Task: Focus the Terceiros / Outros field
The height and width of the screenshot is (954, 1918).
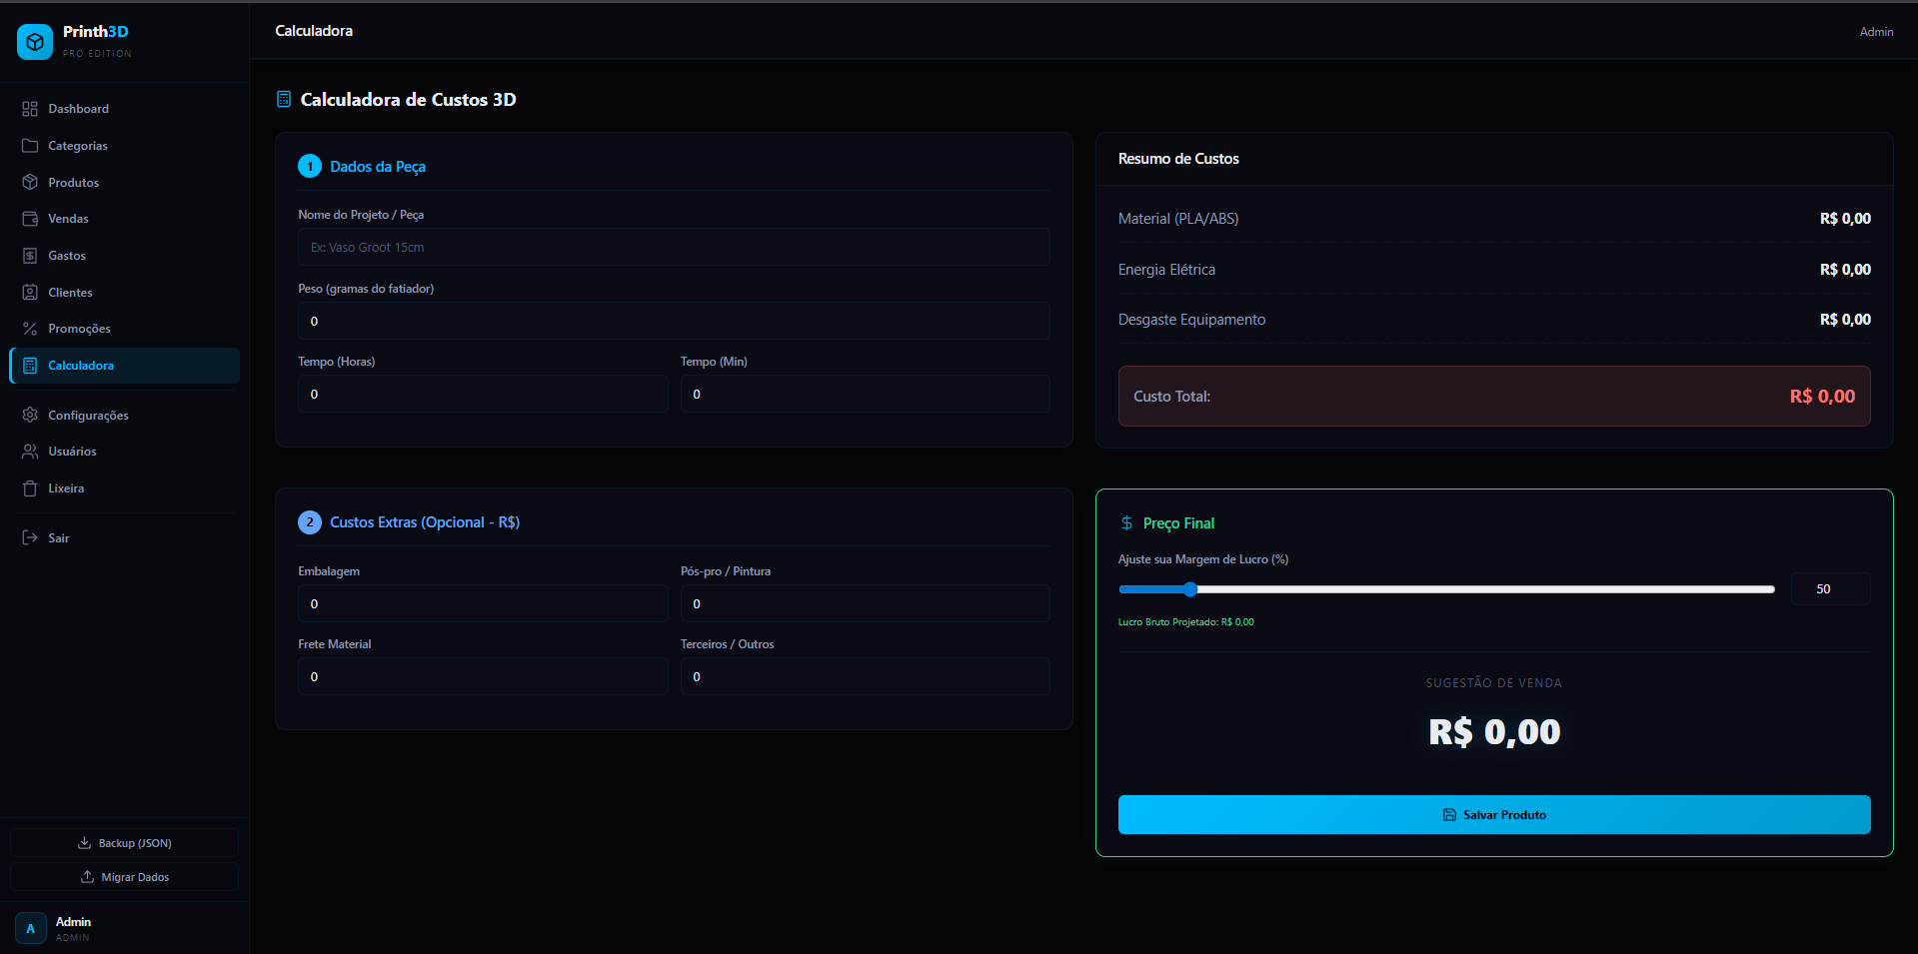Action: click(x=866, y=676)
